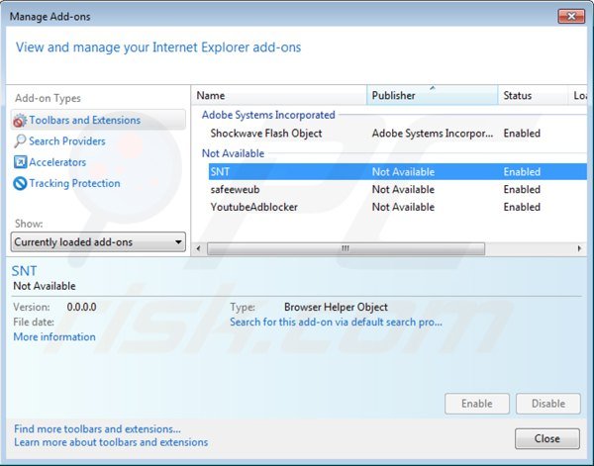The height and width of the screenshot is (466, 594).
Task: Click the Toolbars and Extensions gear icon
Action: coord(20,121)
